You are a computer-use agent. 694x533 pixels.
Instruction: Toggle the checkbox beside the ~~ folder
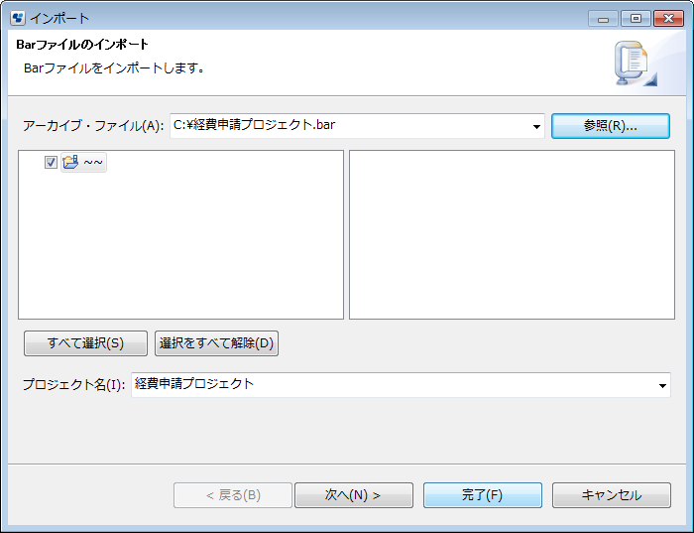[51, 163]
